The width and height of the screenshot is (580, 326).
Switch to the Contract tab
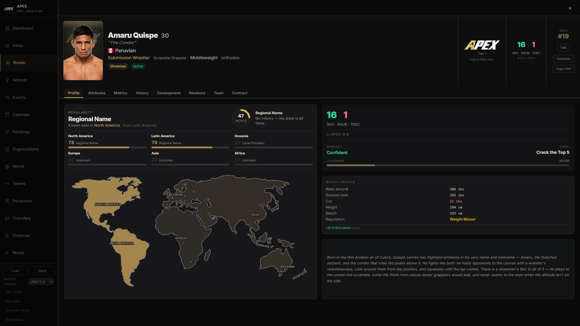(240, 93)
